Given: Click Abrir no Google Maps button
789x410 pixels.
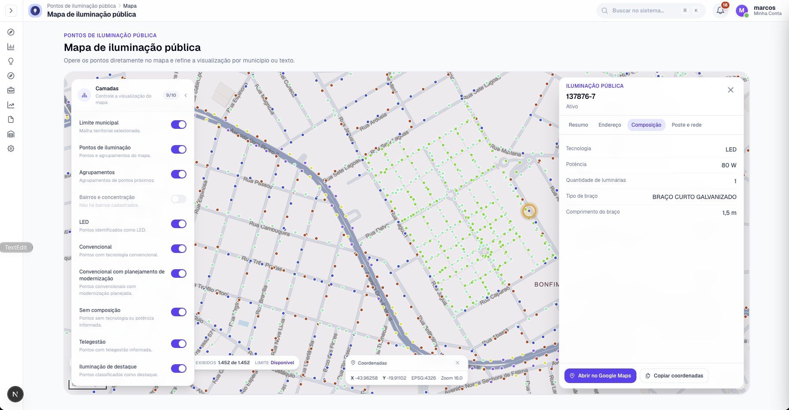Looking at the screenshot, I should 600,376.
